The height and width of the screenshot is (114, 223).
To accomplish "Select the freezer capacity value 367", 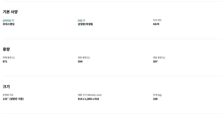I will (x=155, y=62).
